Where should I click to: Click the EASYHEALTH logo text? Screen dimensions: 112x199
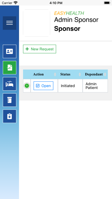point(69,13)
